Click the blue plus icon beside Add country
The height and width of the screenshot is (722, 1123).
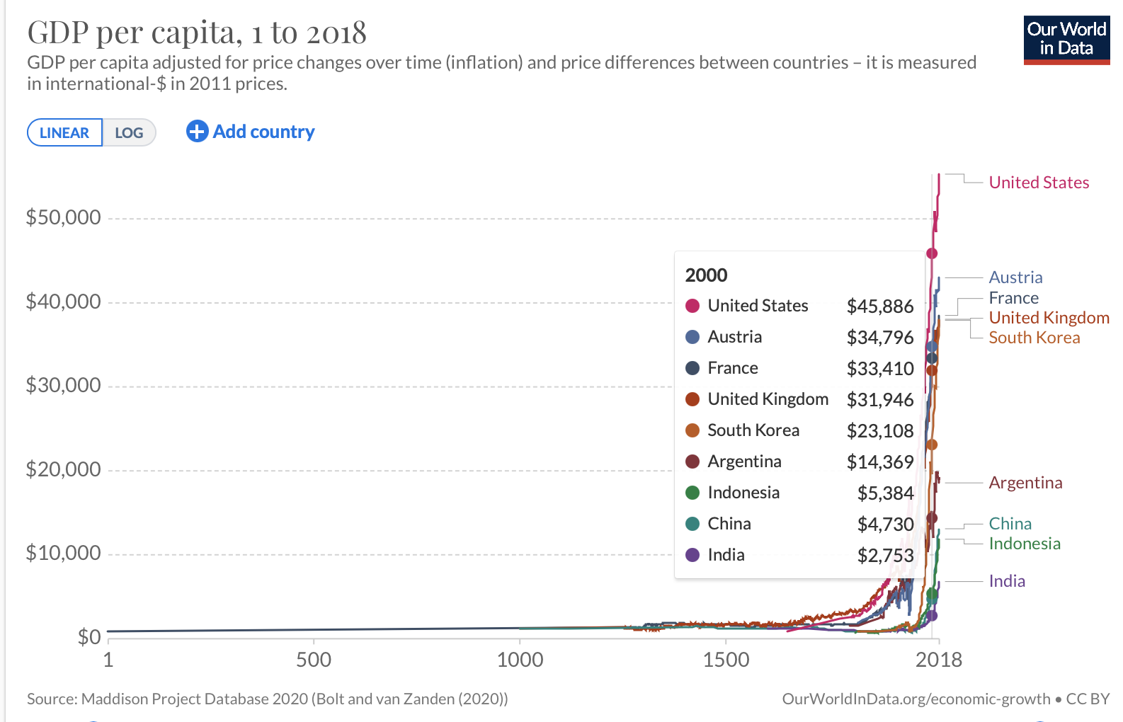[197, 131]
